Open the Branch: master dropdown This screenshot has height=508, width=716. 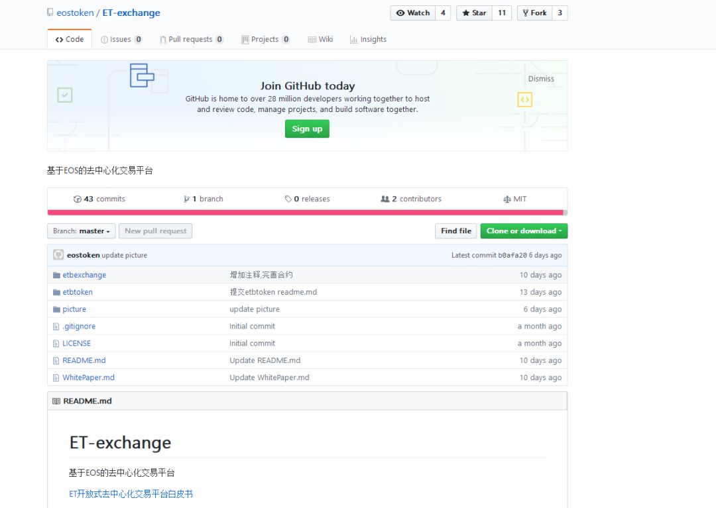coord(82,230)
